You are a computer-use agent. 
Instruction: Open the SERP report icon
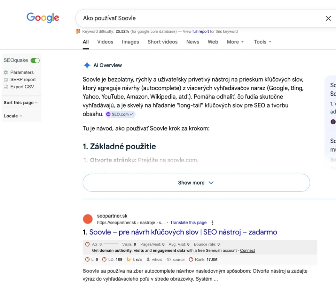click(6, 80)
